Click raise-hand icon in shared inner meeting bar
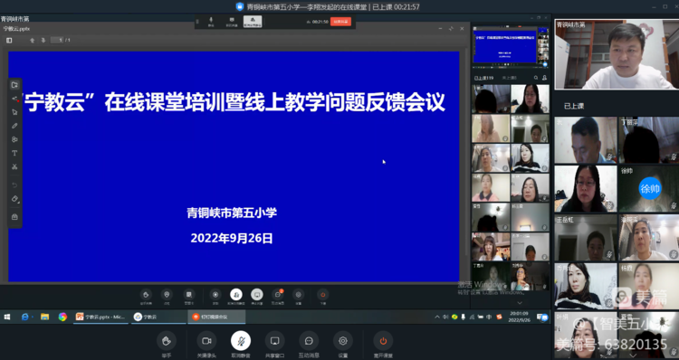Viewport: 679px width, 360px height. point(146,295)
